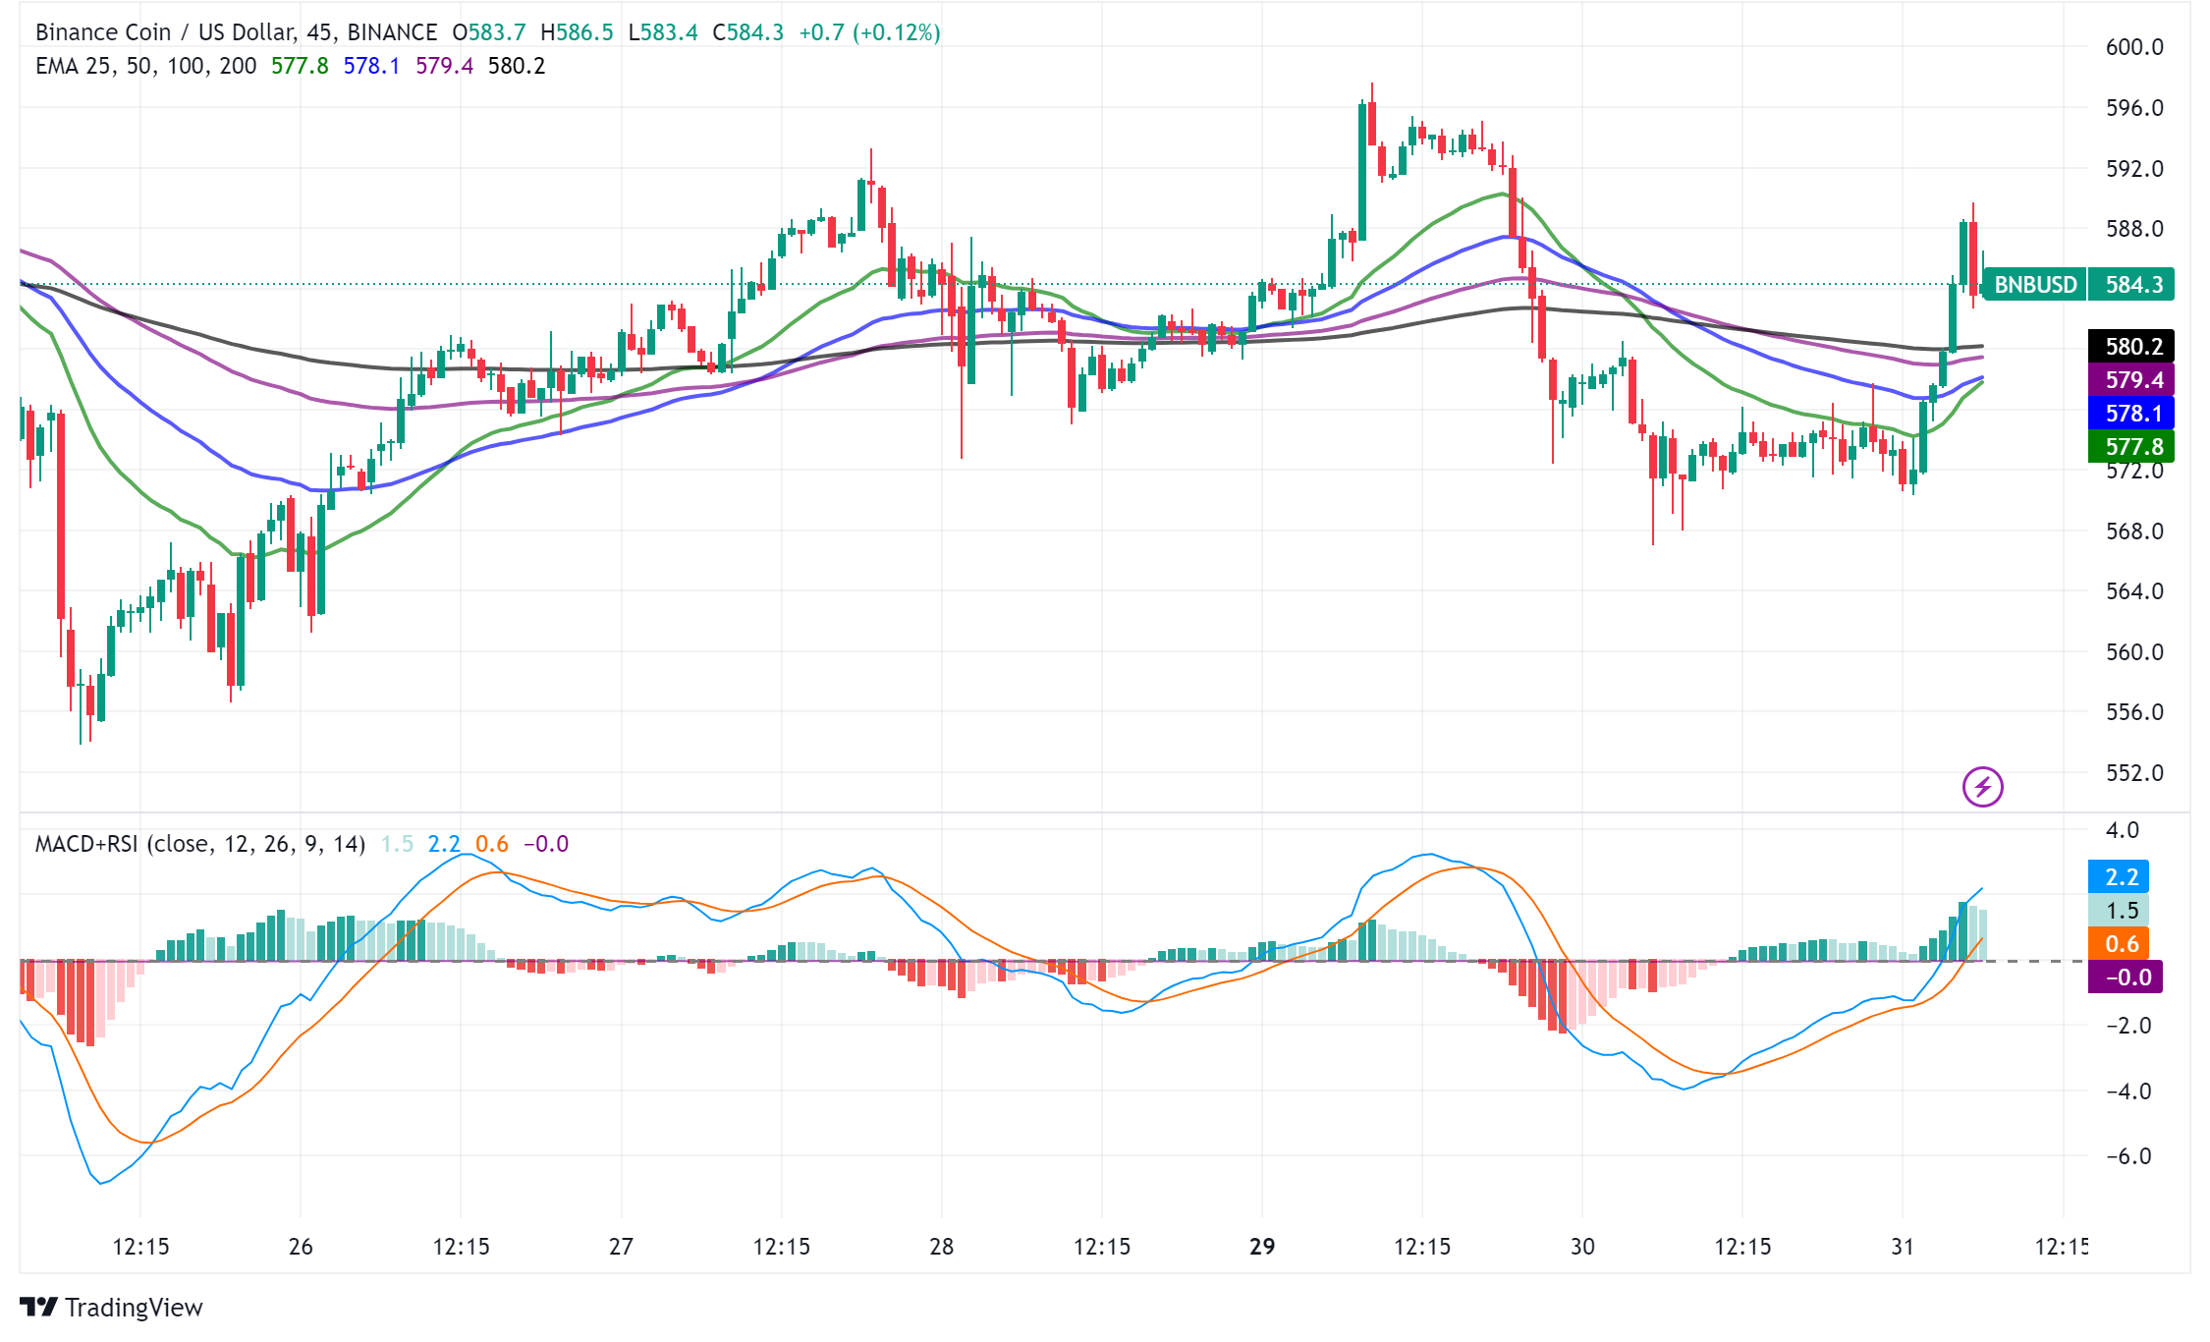2210x1342 pixels.
Task: Click the 26 date label on time axis
Action: [301, 1247]
